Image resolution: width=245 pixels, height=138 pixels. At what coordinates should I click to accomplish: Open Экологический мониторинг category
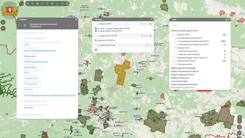pos(185,85)
